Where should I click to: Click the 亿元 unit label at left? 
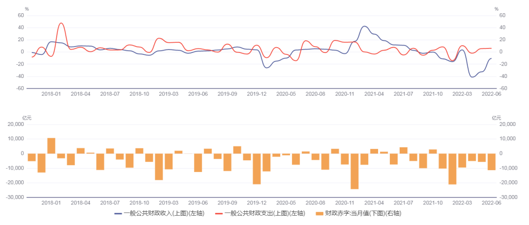[27, 118]
